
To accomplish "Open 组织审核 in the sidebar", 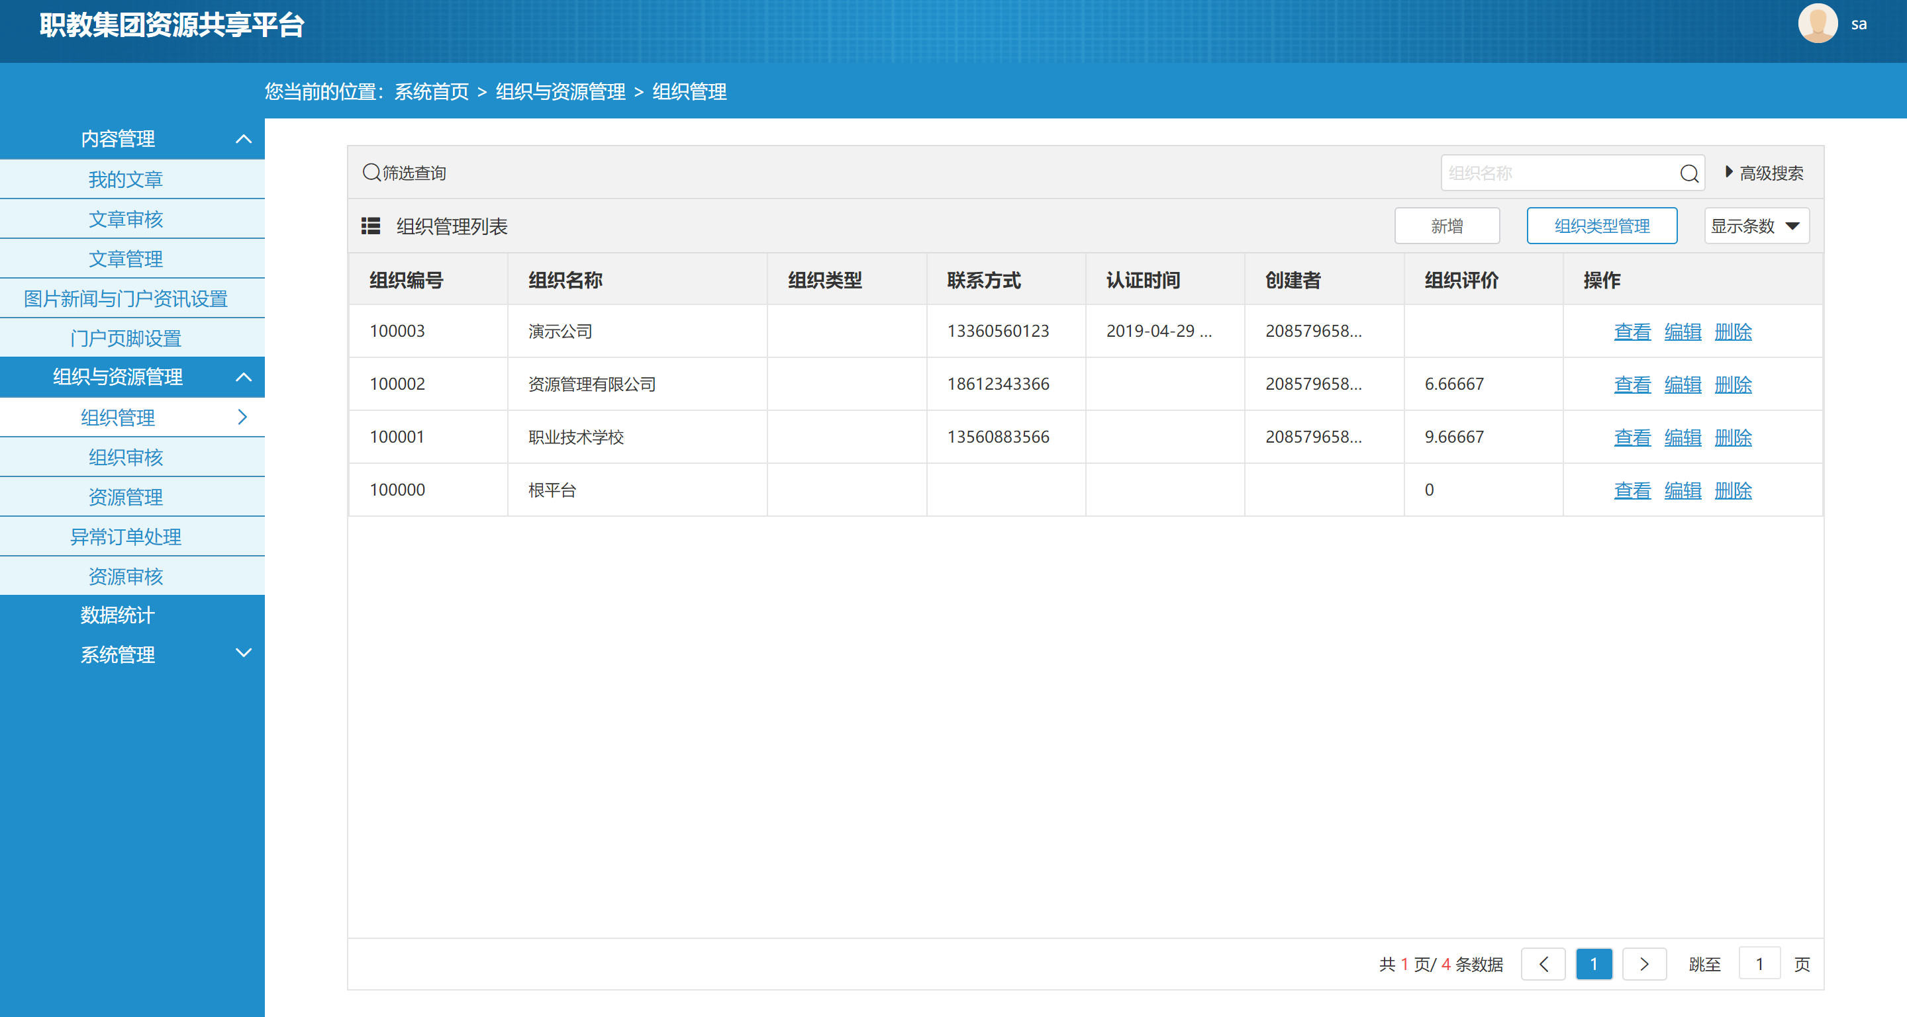I will [x=125, y=457].
